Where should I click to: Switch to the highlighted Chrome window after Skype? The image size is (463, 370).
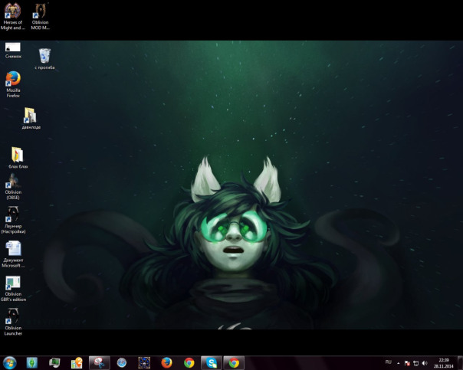[234, 362]
